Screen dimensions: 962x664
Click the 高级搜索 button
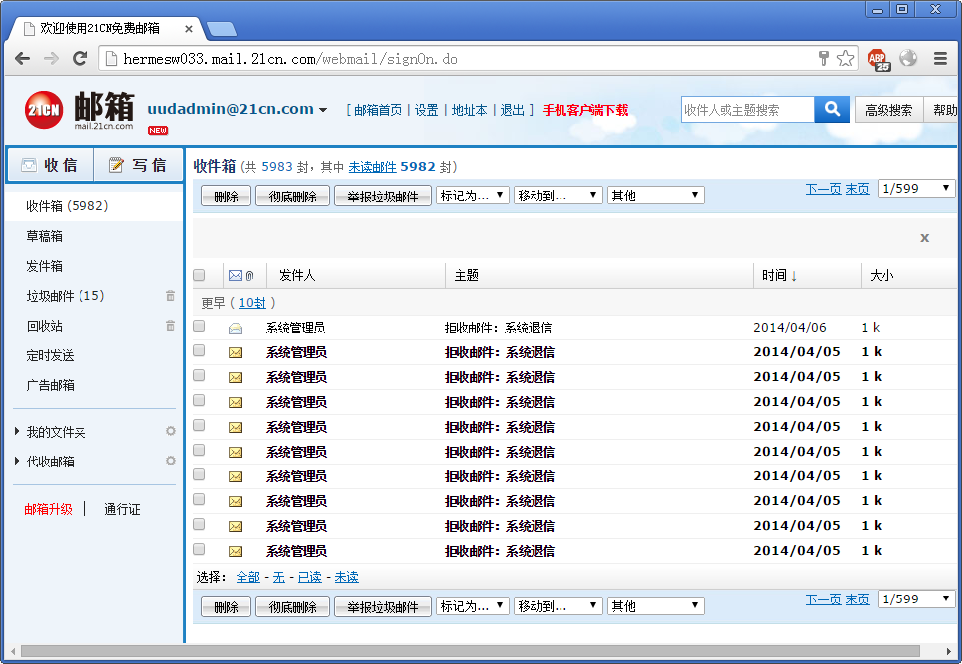(888, 110)
